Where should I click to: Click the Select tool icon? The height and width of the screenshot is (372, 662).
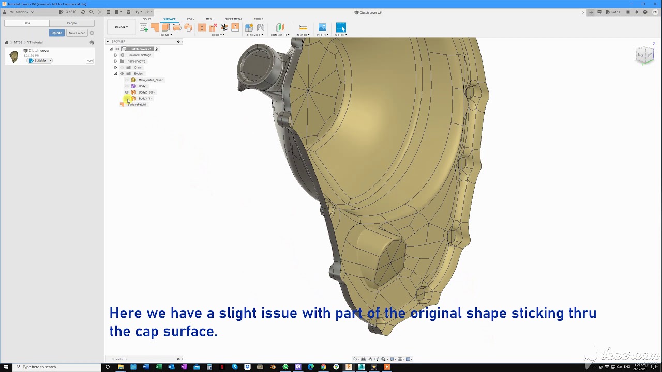340,27
